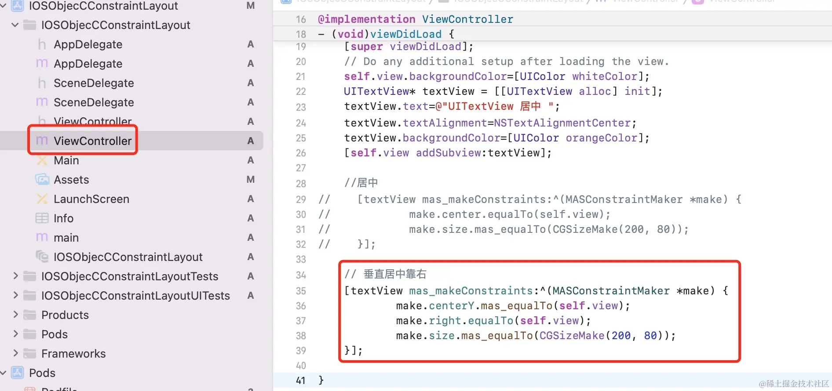This screenshot has height=391, width=832.
Task: Open SceneDelegate implementation file
Action: (94, 102)
